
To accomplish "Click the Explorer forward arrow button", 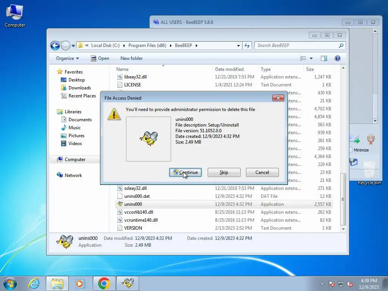I will click(x=66, y=45).
